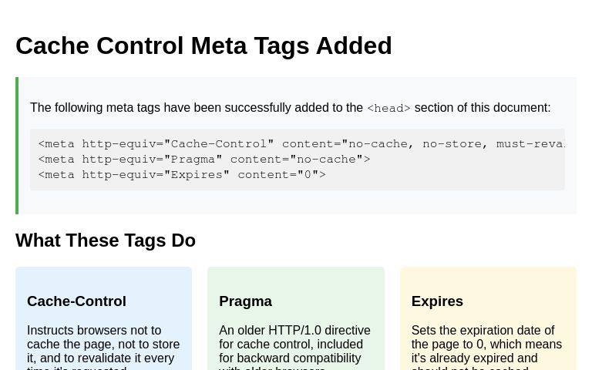The width and height of the screenshot is (592, 370).
Task: Click the Pragma card title
Action: click(245, 301)
